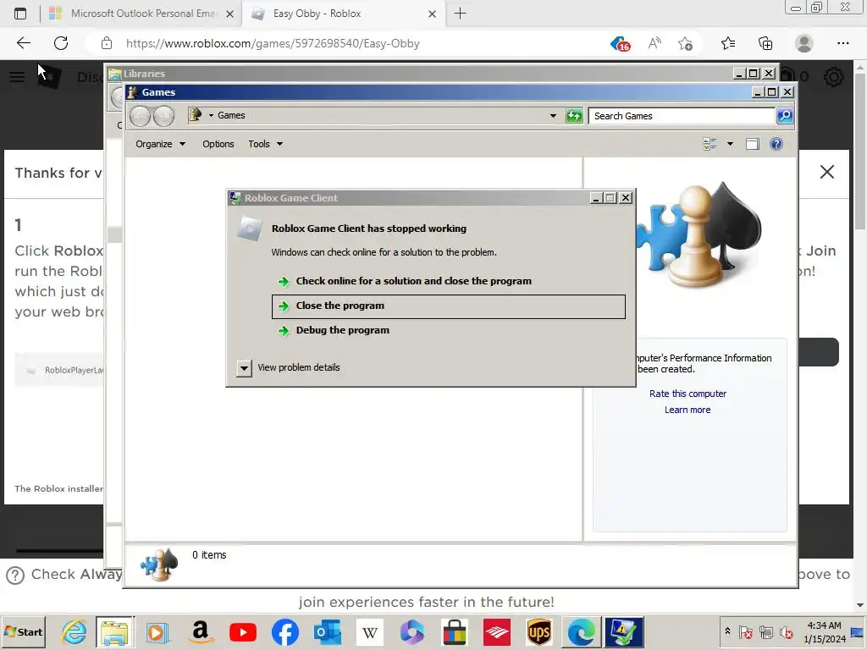The image size is (867, 650).
Task: Expand View problem details arrow
Action: (244, 367)
